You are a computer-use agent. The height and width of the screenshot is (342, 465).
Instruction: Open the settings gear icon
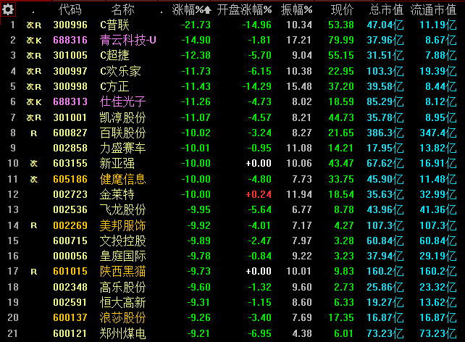tap(8, 9)
